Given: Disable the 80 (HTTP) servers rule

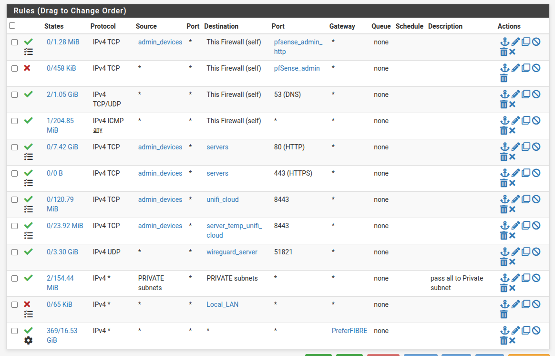Looking at the screenshot, I should click(536, 147).
